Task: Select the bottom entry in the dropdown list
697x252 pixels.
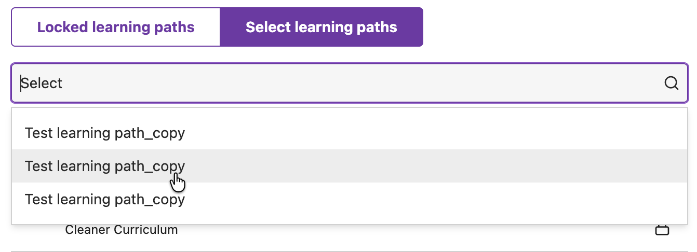Action: [x=105, y=199]
